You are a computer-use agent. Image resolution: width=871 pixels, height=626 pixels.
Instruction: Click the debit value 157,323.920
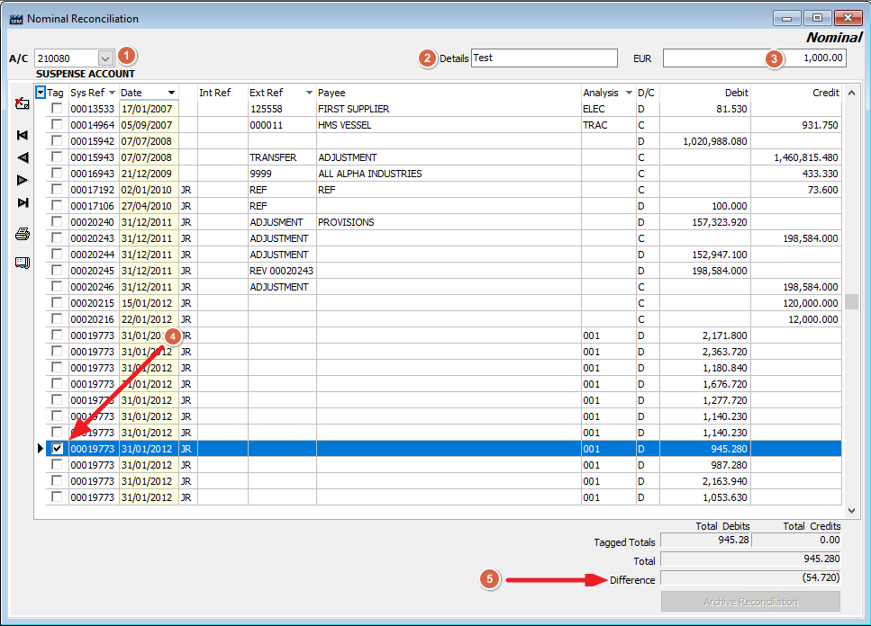[x=720, y=222]
